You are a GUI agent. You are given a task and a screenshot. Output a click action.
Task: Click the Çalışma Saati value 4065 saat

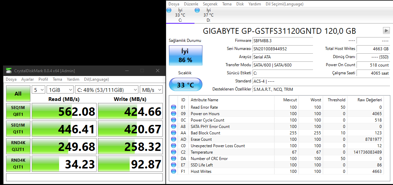click(373, 73)
